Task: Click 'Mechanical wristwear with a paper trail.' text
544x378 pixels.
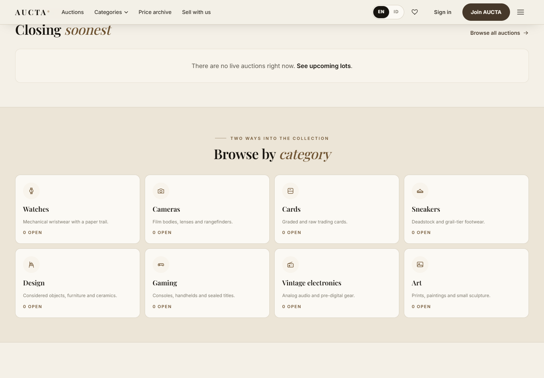Action: click(x=66, y=222)
